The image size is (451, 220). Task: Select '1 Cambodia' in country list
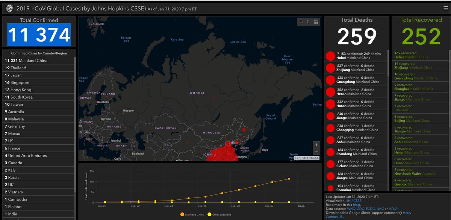click(x=38, y=199)
